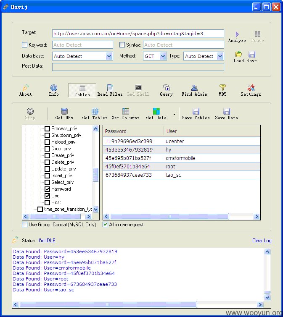Image resolution: width=283 pixels, height=317 pixels.
Task: Click the Save floppy icon near Load
Action: 251,54
